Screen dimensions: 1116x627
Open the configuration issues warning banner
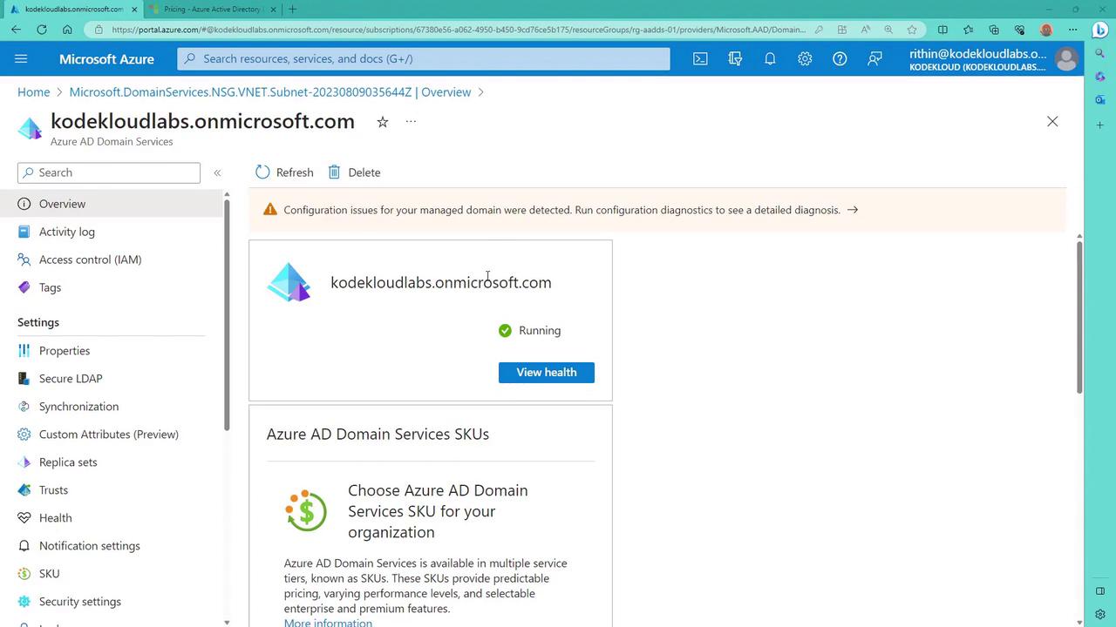[657, 210]
